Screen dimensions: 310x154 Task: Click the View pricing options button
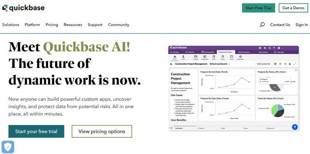pyautogui.click(x=102, y=131)
